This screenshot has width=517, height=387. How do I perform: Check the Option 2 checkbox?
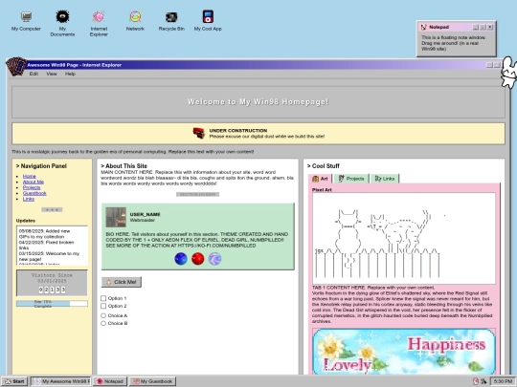pos(103,306)
